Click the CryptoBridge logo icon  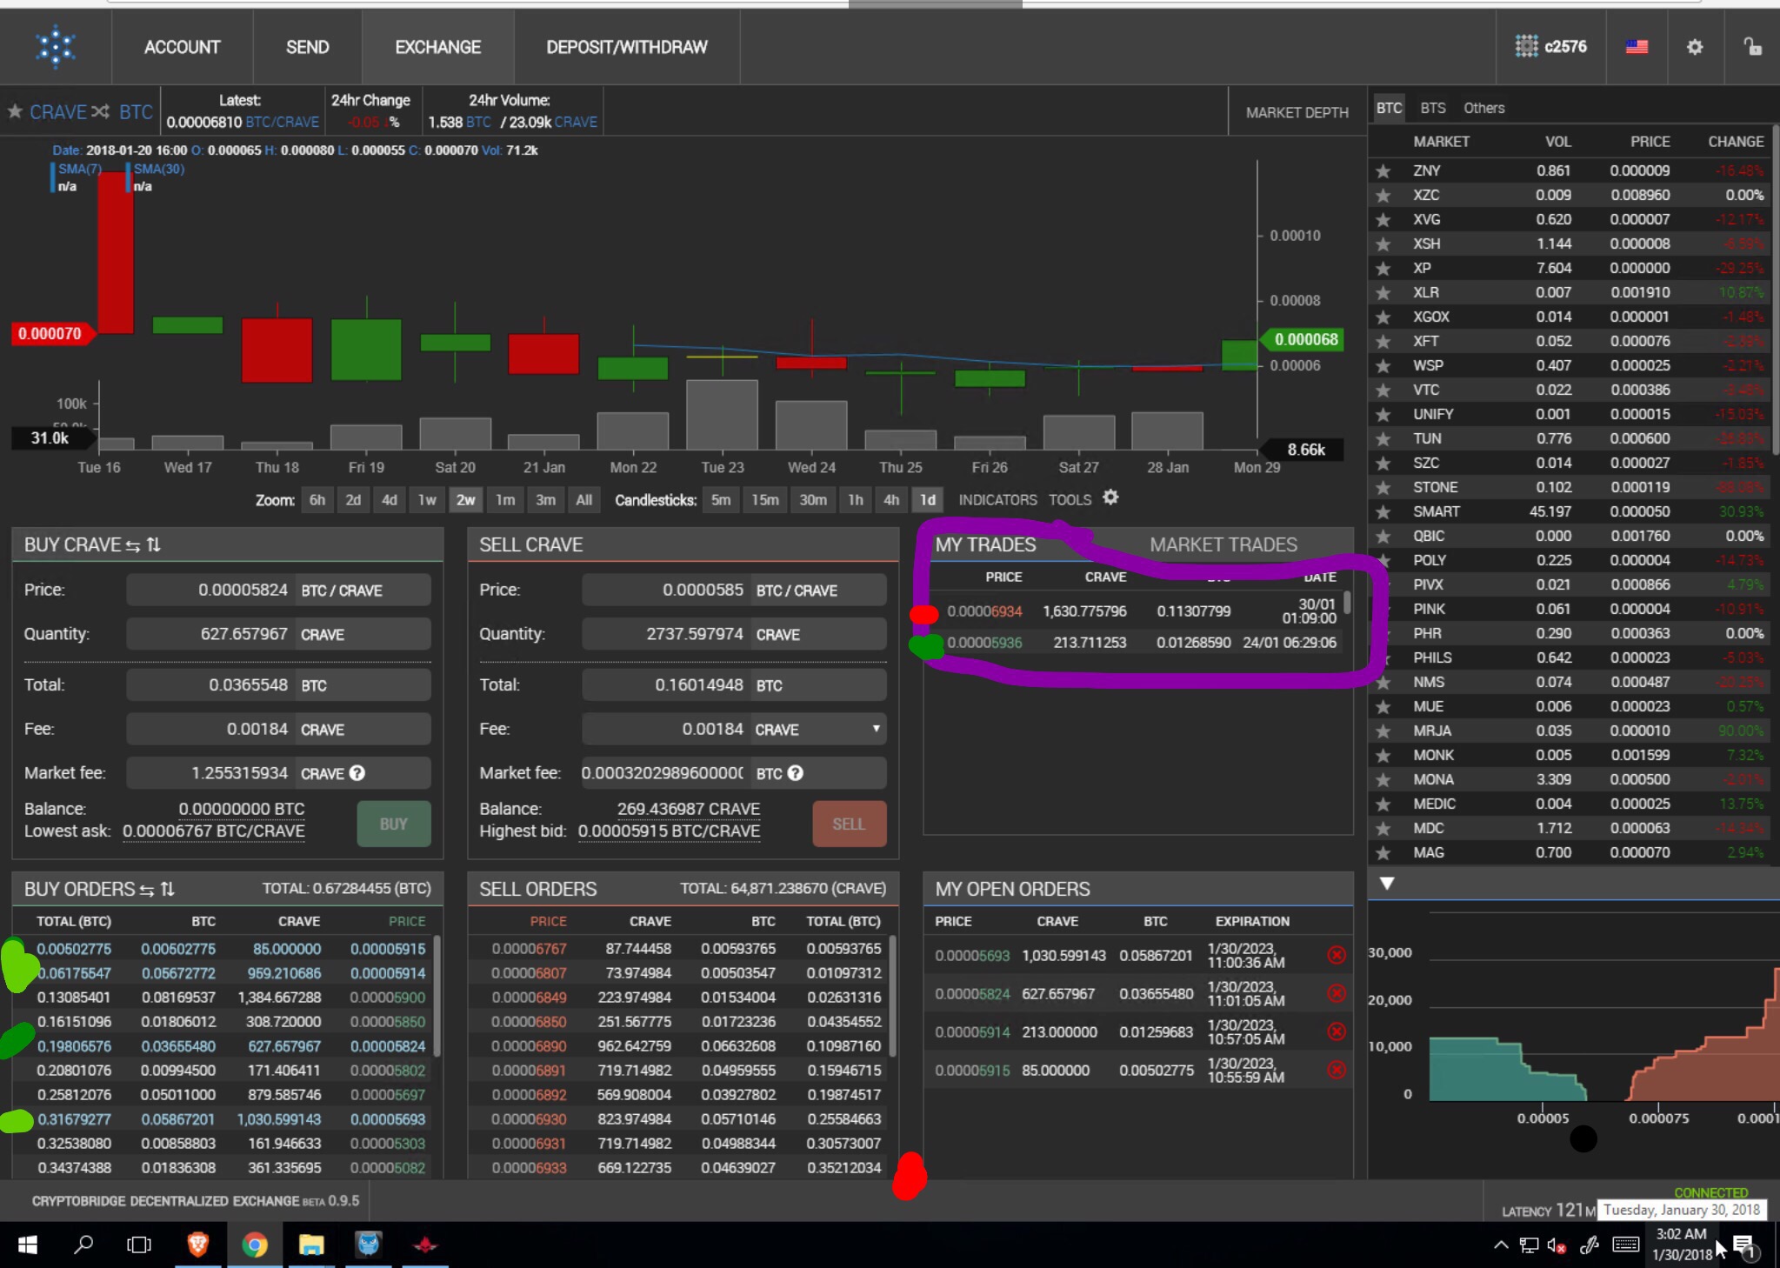[x=56, y=47]
